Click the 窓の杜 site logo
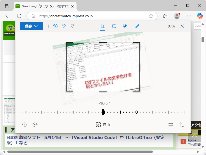 tap(9, 30)
